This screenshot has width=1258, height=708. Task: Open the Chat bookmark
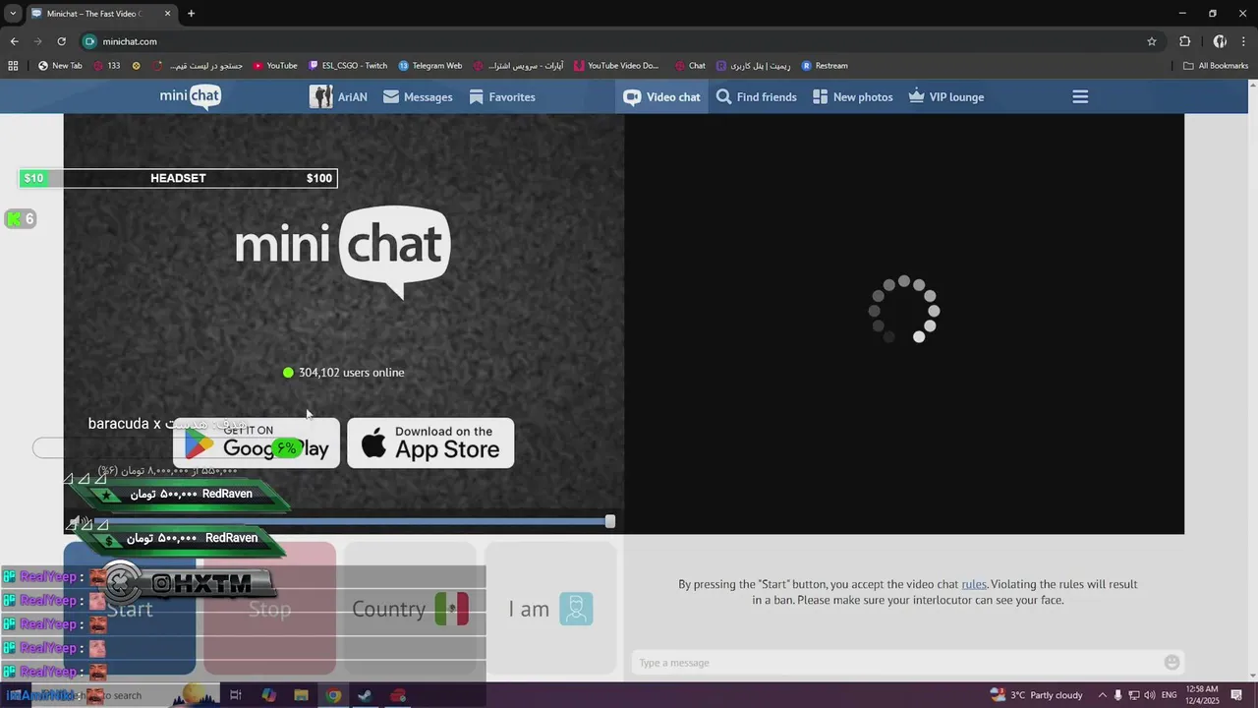click(690, 66)
